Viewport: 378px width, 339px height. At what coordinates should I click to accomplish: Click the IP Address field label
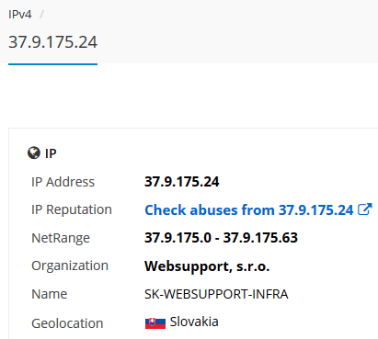63,182
